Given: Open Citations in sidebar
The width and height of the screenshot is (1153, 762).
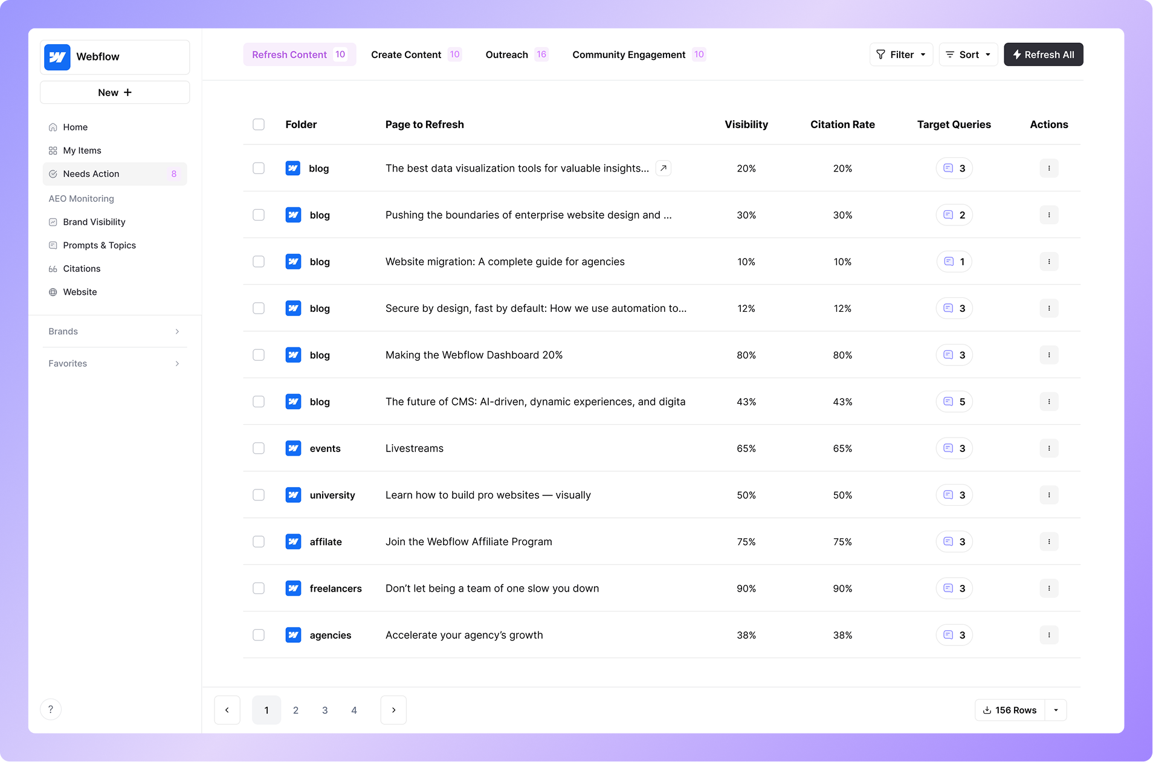Looking at the screenshot, I should point(115,268).
